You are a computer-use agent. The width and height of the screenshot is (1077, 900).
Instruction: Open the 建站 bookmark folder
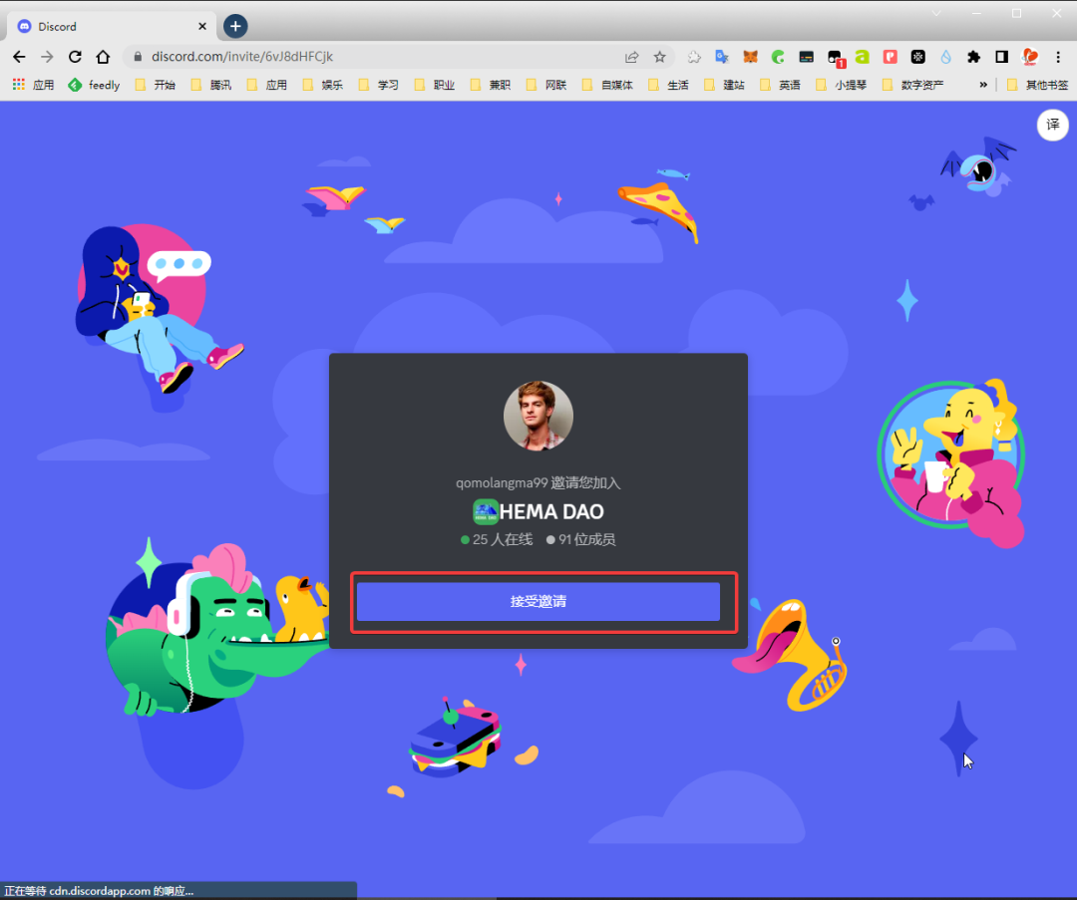click(x=725, y=85)
